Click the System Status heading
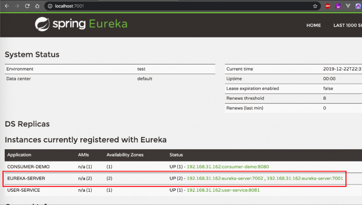The height and width of the screenshot is (205, 362). 32,55
